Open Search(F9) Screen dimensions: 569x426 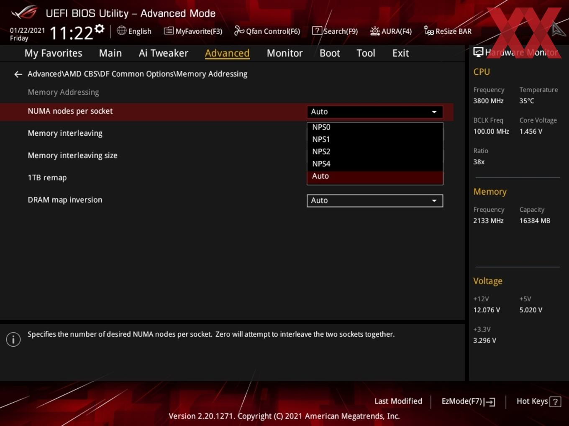point(335,31)
